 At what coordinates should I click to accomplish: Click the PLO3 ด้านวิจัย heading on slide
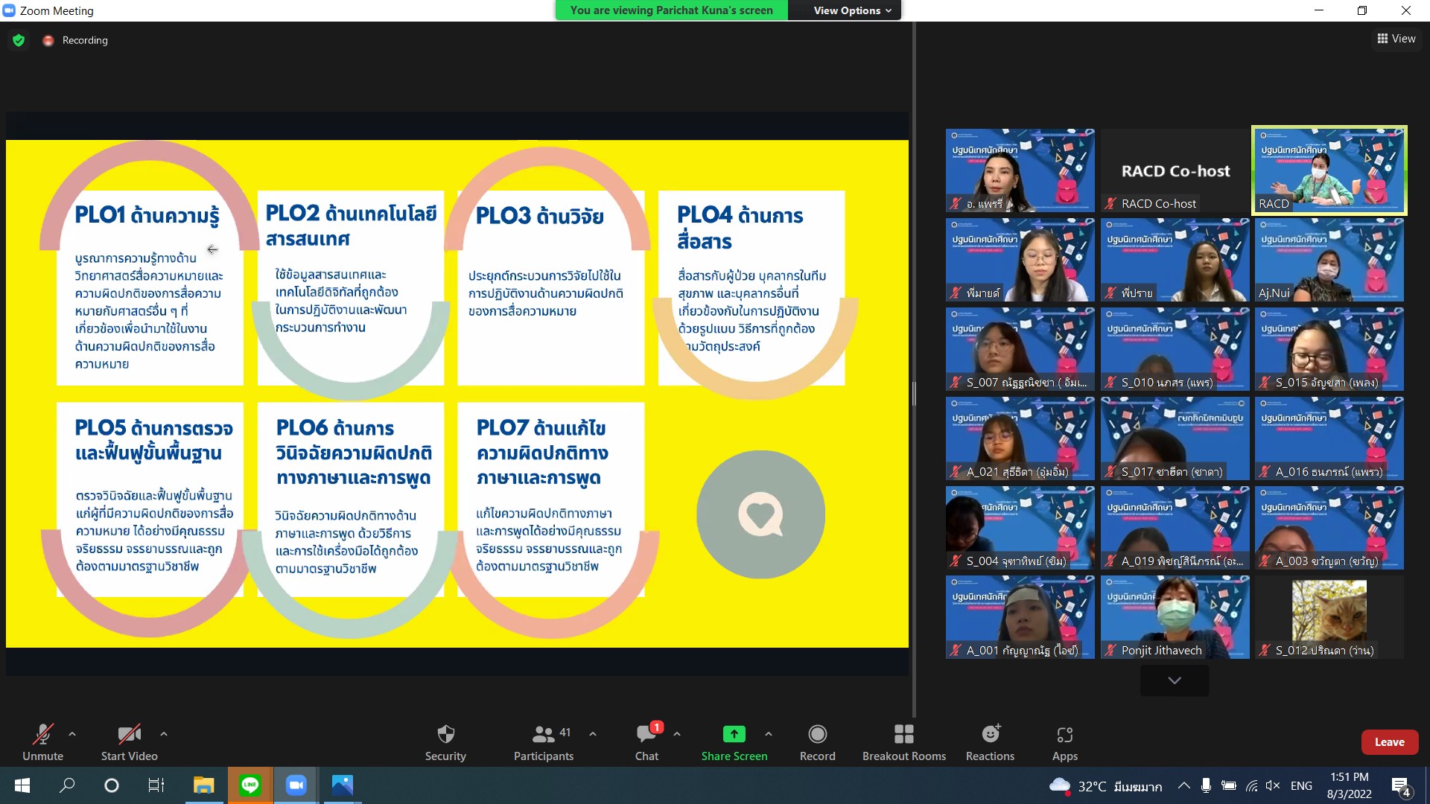(x=540, y=216)
